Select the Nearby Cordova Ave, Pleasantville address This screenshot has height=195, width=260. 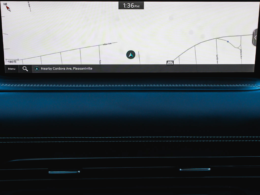tap(67, 69)
